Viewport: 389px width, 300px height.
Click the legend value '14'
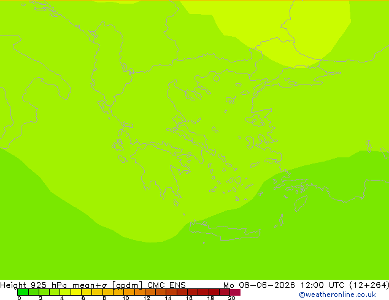(x=168, y=298)
